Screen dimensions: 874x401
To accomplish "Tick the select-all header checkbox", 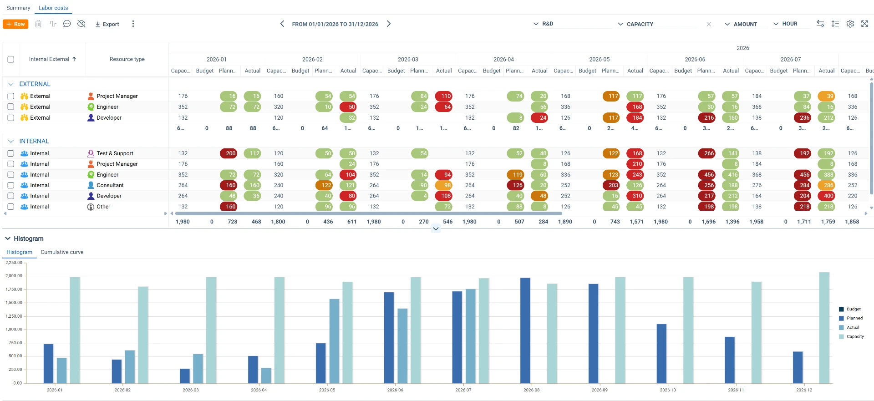I will tap(11, 59).
